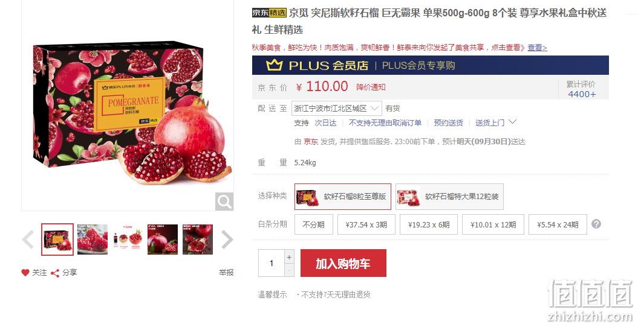Increase quantity with the plus stepper
This screenshot has width=638, height=327.
289,257
